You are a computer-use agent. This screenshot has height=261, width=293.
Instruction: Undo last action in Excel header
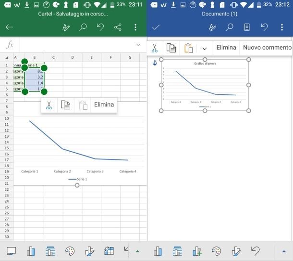(100, 27)
